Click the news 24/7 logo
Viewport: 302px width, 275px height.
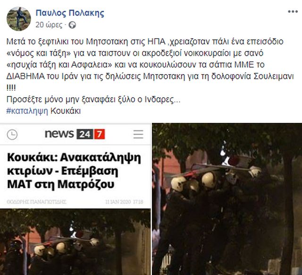coord(75,134)
